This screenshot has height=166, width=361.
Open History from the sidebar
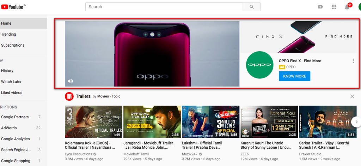click(7, 71)
